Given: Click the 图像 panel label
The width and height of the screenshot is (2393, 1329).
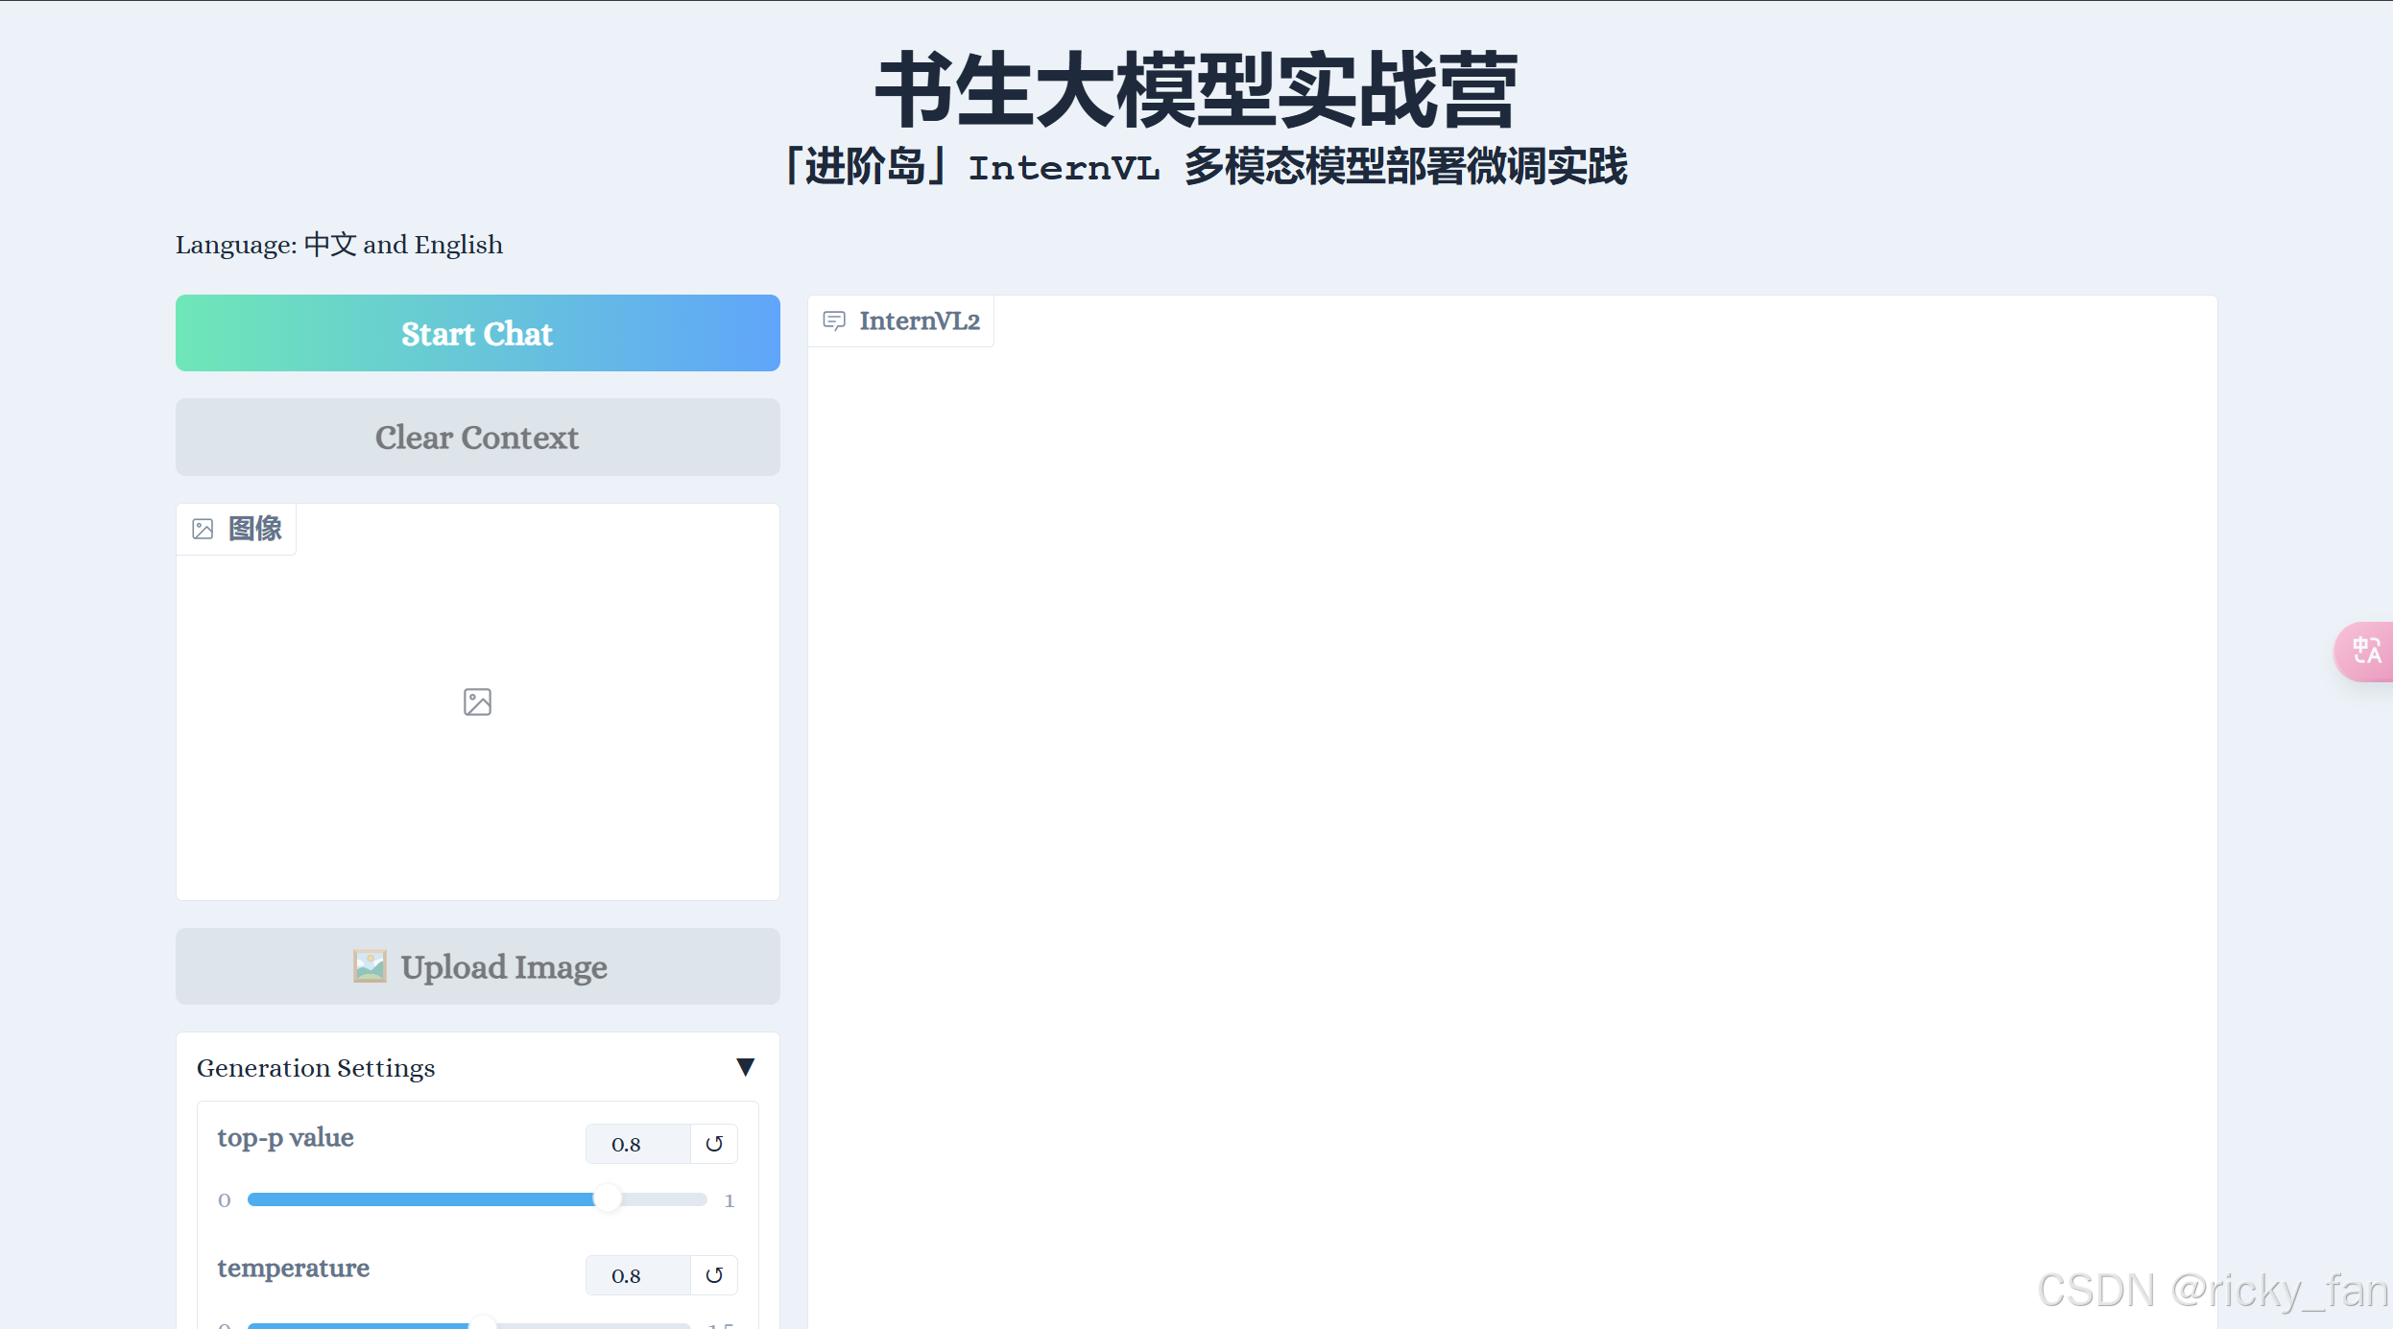Looking at the screenshot, I should pyautogui.click(x=254, y=529).
